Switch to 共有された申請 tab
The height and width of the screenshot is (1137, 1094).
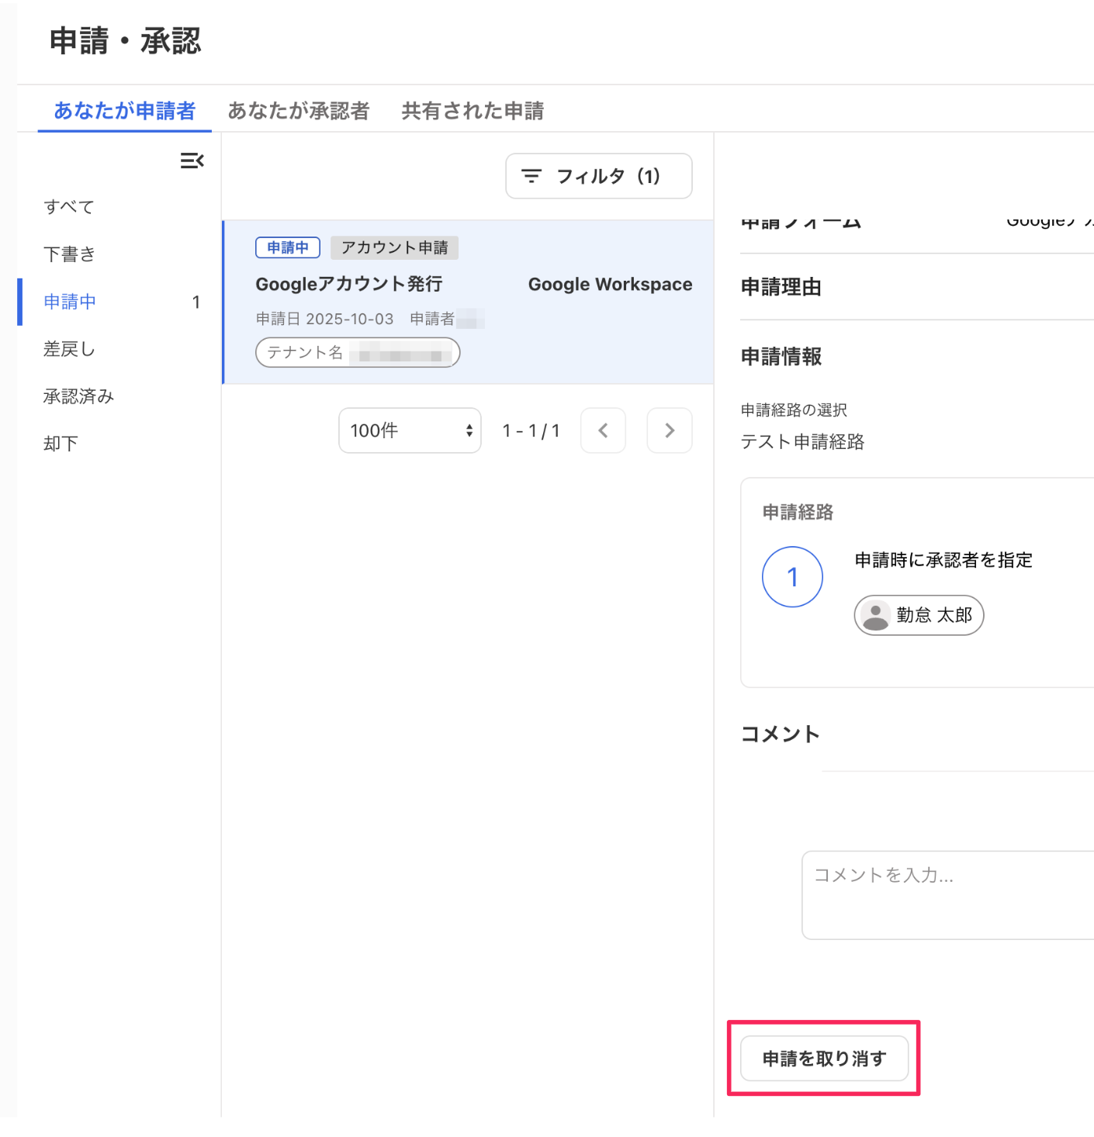[473, 111]
